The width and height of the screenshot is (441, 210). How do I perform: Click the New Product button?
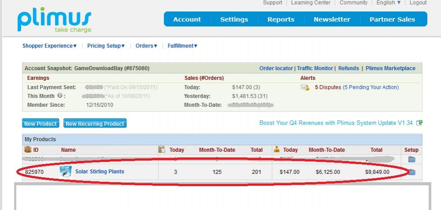pos(41,123)
